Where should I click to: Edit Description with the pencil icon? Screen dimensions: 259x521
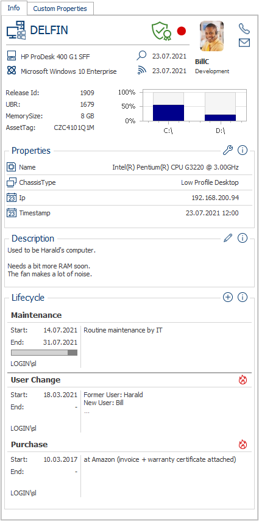(228, 238)
